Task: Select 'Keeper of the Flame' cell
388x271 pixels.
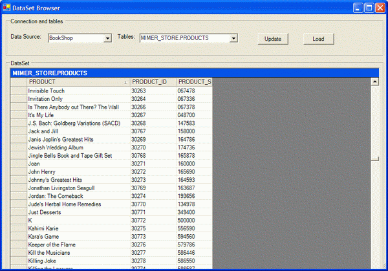Action: pos(78,244)
